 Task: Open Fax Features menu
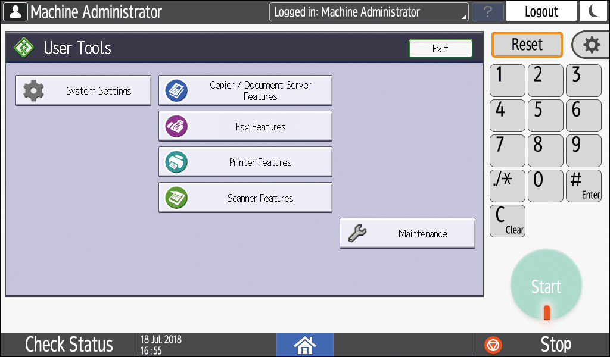pyautogui.click(x=245, y=126)
